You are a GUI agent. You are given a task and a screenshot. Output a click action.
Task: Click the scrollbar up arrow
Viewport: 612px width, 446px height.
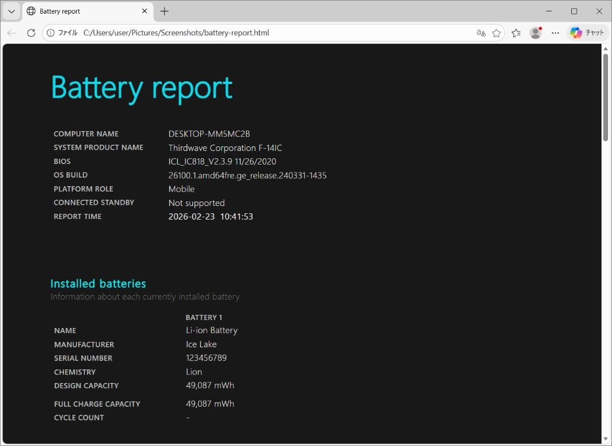pyautogui.click(x=606, y=49)
